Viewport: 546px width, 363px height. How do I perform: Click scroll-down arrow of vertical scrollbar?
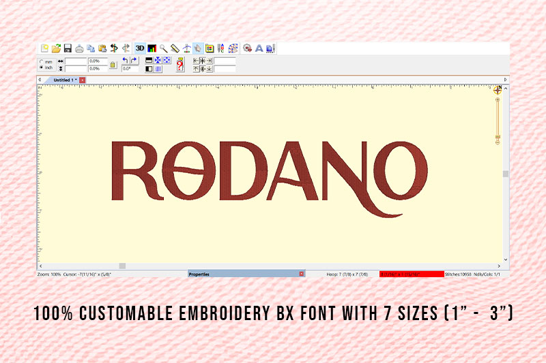pos(505,259)
